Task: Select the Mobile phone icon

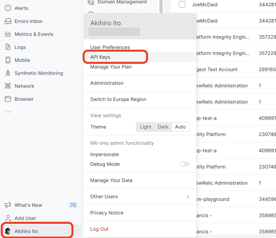Action: [x=8, y=60]
